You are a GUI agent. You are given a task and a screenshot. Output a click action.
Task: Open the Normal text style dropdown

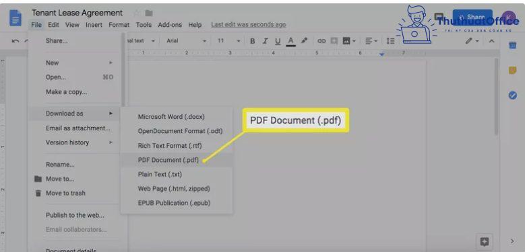coord(142,41)
